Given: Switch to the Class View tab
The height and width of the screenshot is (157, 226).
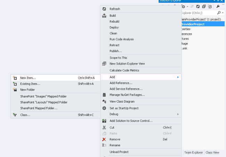Looking at the screenshot, I should [x=212, y=152].
